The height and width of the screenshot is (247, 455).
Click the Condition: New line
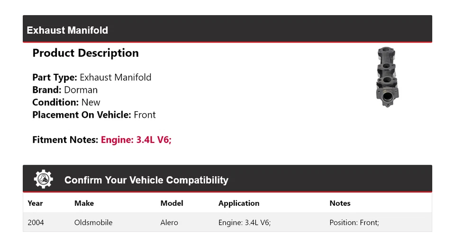click(66, 102)
